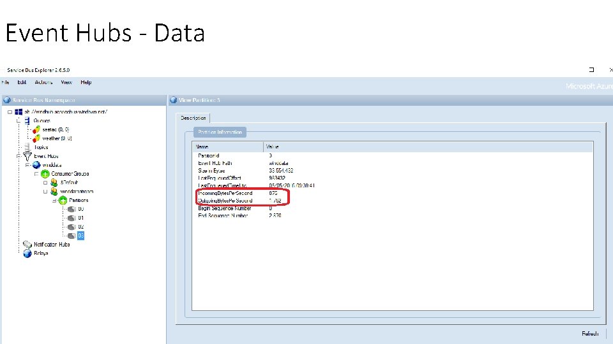Screen dimensions: 613x344
Task: Click the 'winddata' value in table
Action: 278,163
